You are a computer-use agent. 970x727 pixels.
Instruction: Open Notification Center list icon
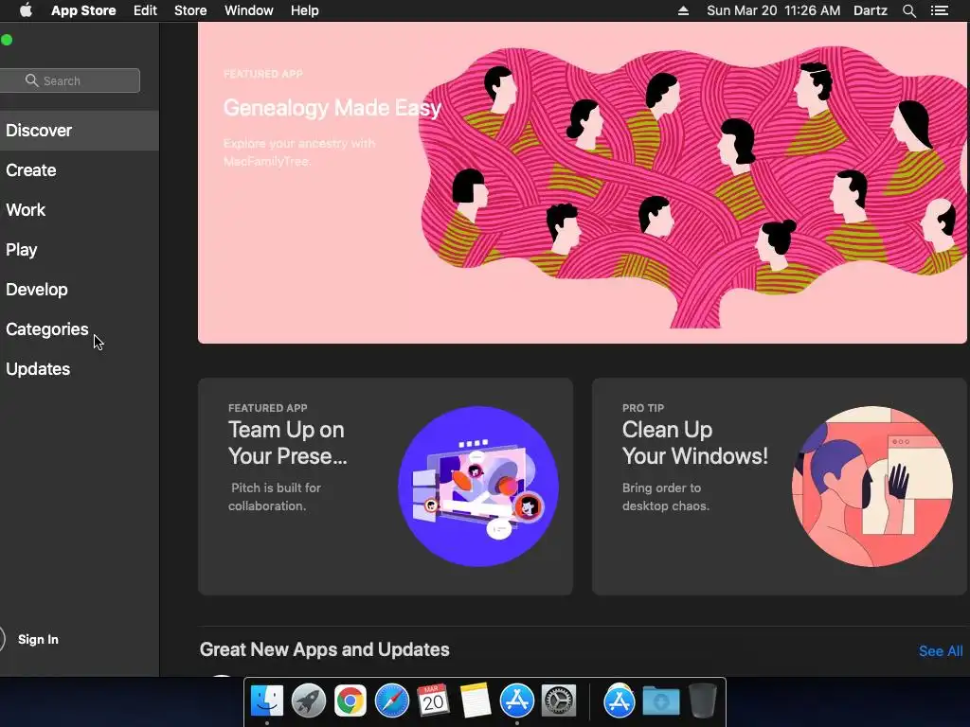pyautogui.click(x=940, y=10)
